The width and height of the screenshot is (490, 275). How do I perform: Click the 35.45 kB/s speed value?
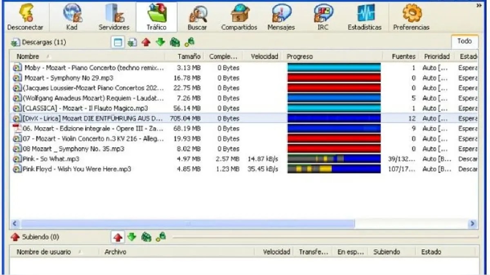263,169
